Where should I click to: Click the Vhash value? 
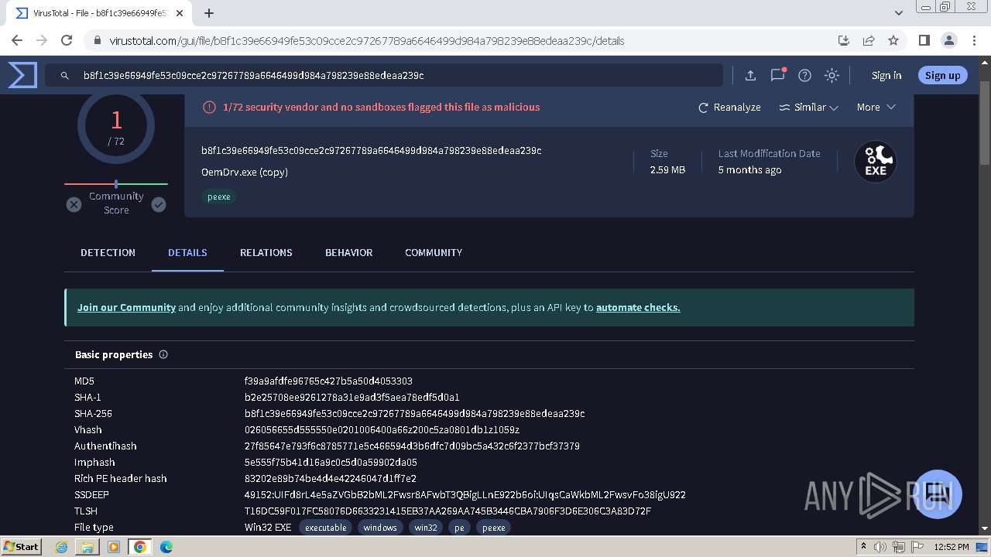coord(382,429)
